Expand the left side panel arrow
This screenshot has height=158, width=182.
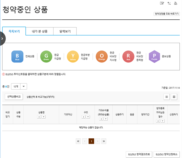2,39
